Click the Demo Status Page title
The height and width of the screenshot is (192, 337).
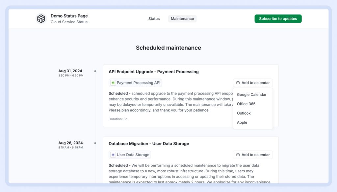pos(69,16)
